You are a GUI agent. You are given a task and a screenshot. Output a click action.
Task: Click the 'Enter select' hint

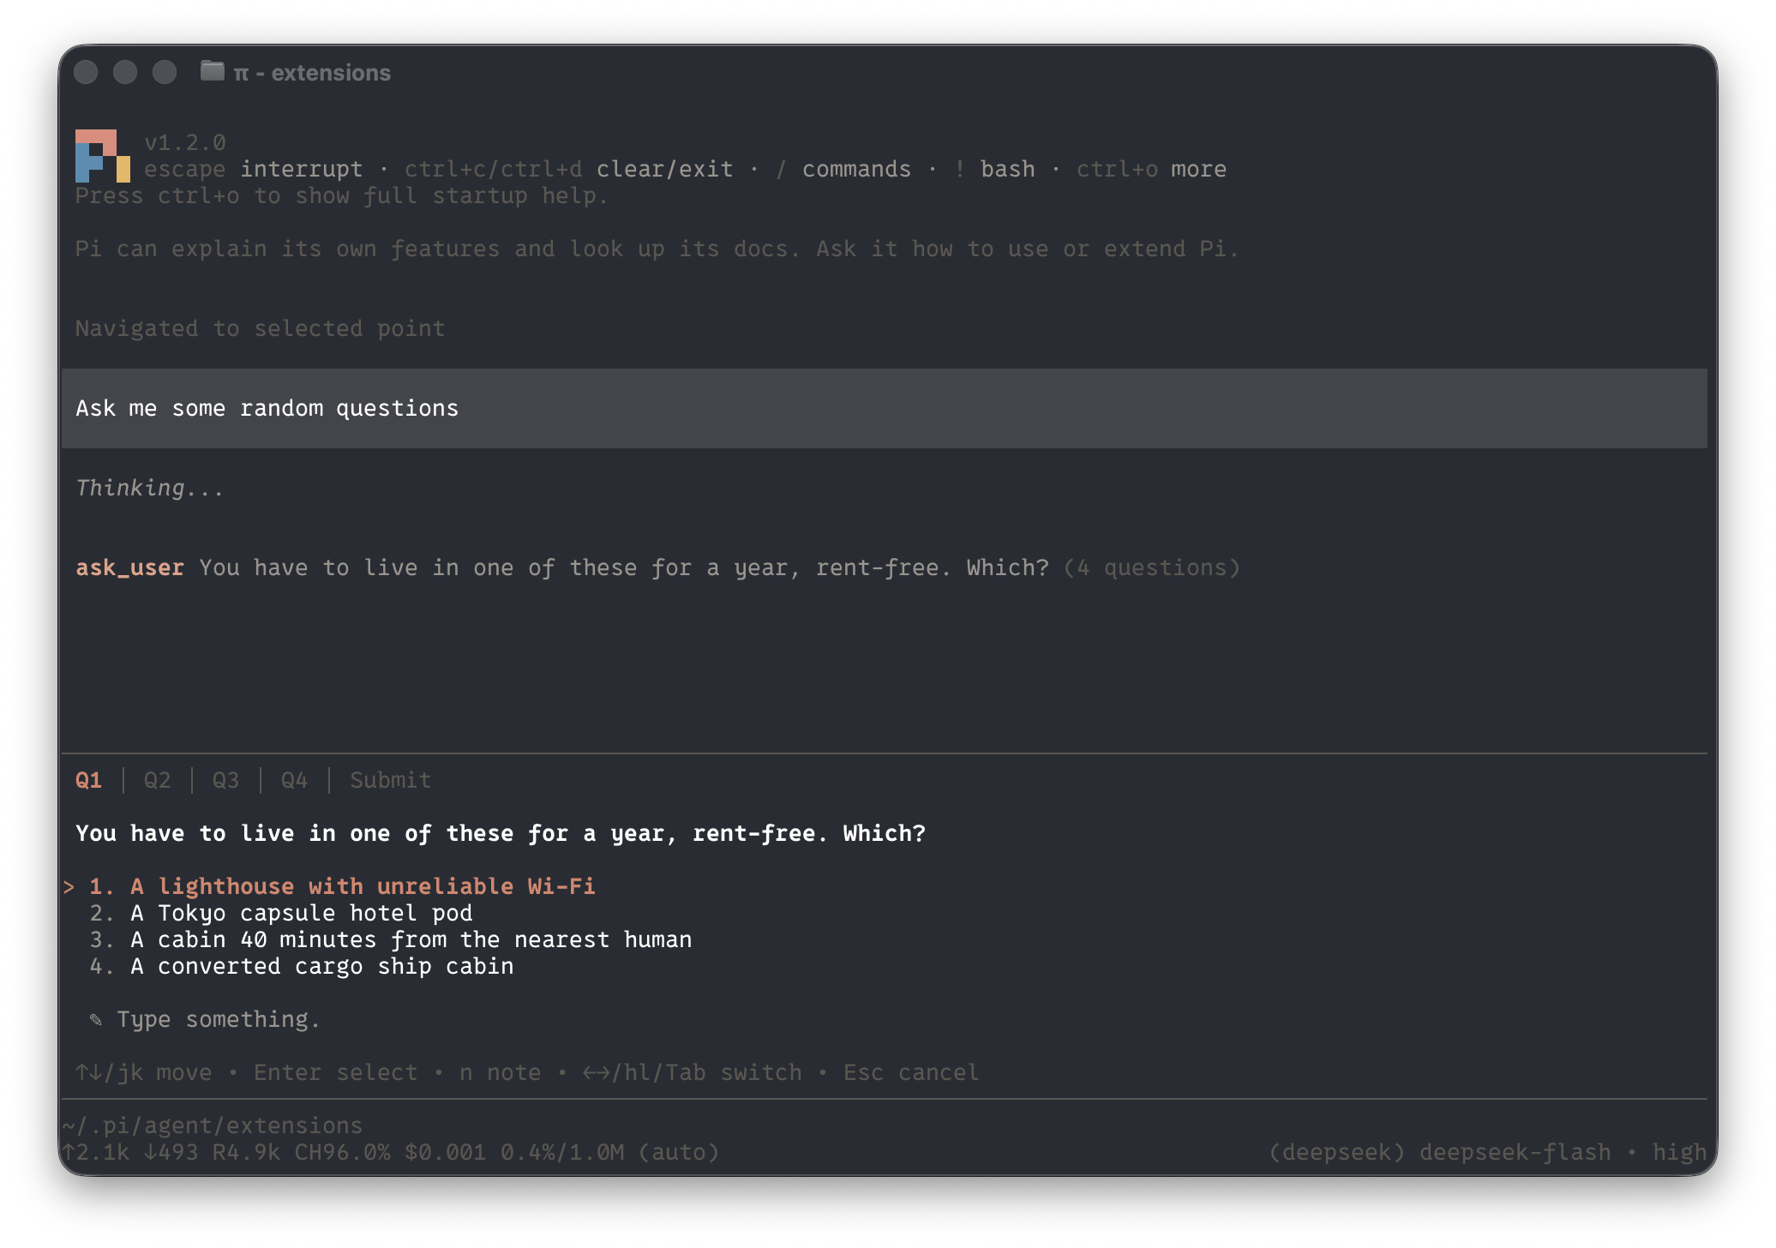click(x=335, y=1072)
